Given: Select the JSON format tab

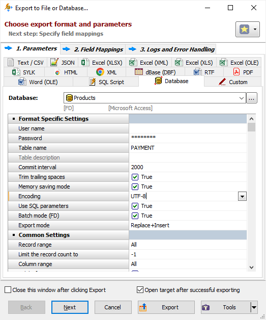Looking at the screenshot, I should pos(63,63).
